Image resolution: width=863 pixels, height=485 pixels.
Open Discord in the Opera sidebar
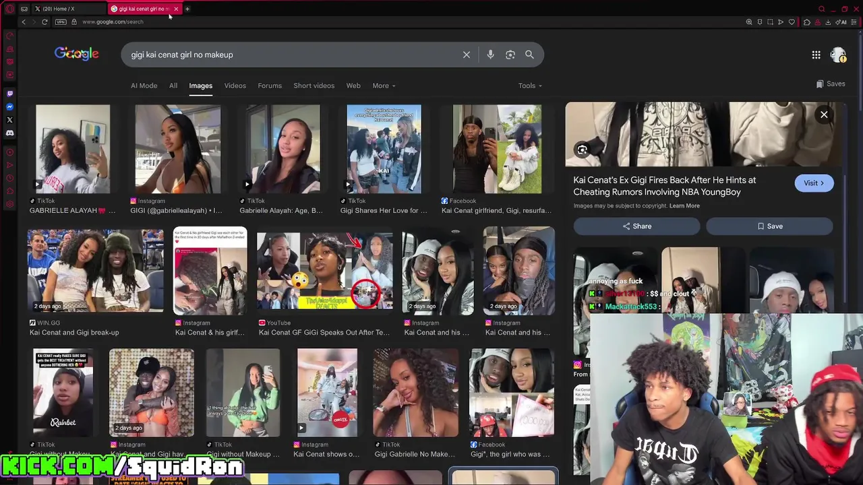click(9, 133)
